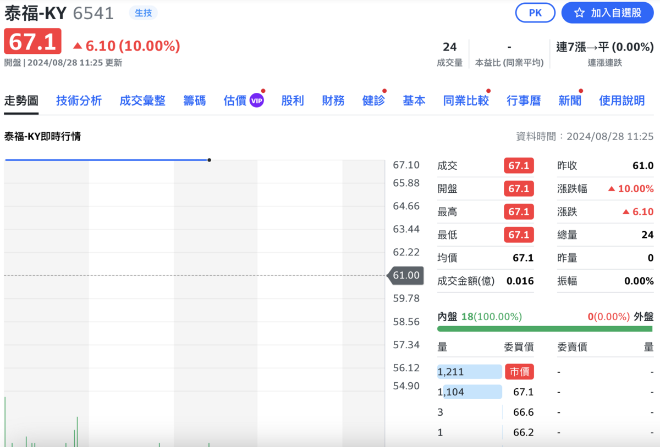Viewport: 660px width, 447px height.
Task: Click the 成交 value 67.1
Action: tap(519, 166)
